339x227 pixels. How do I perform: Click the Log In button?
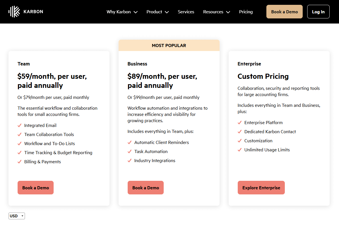(318, 12)
